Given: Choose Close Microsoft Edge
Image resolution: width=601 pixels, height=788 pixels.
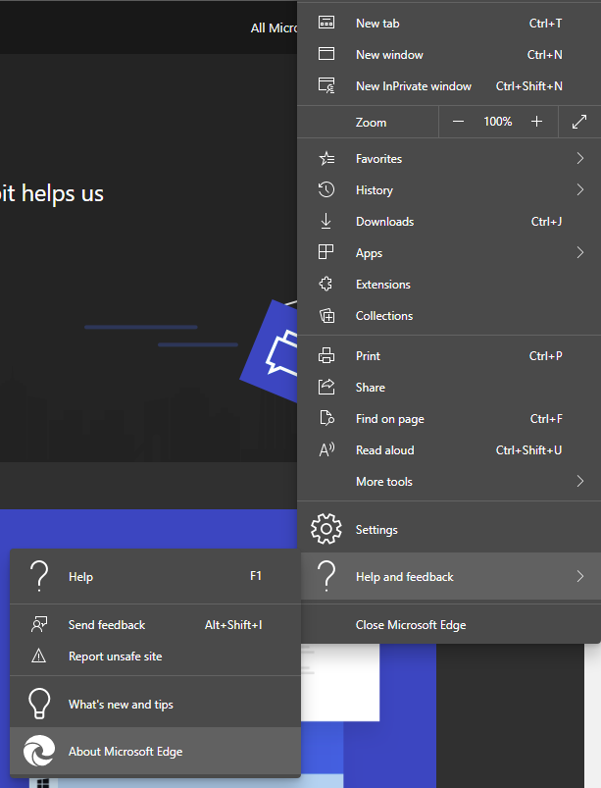Looking at the screenshot, I should 449,625.
